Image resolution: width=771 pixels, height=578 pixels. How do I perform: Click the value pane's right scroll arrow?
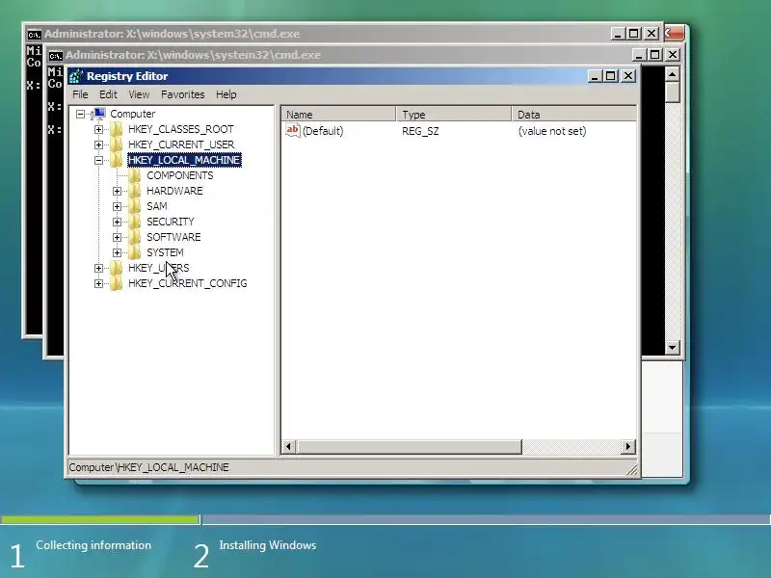point(628,447)
